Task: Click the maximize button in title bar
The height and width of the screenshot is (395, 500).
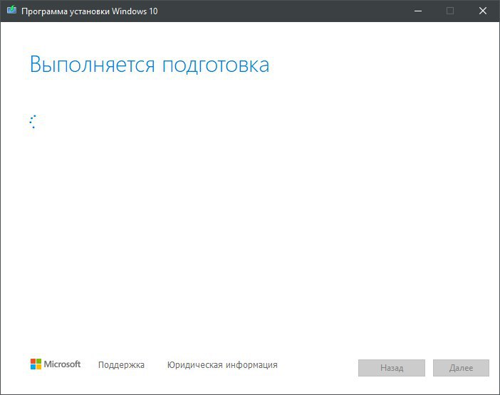Action: point(450,11)
